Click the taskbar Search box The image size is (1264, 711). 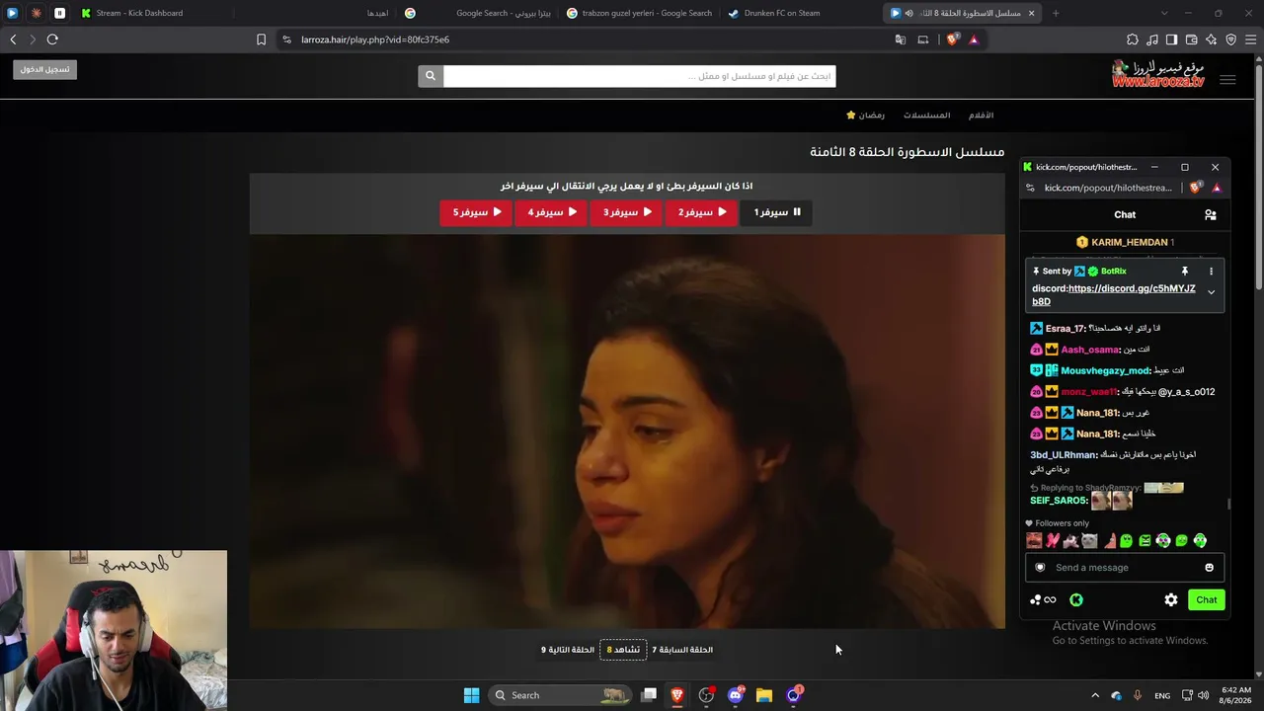[560, 695]
